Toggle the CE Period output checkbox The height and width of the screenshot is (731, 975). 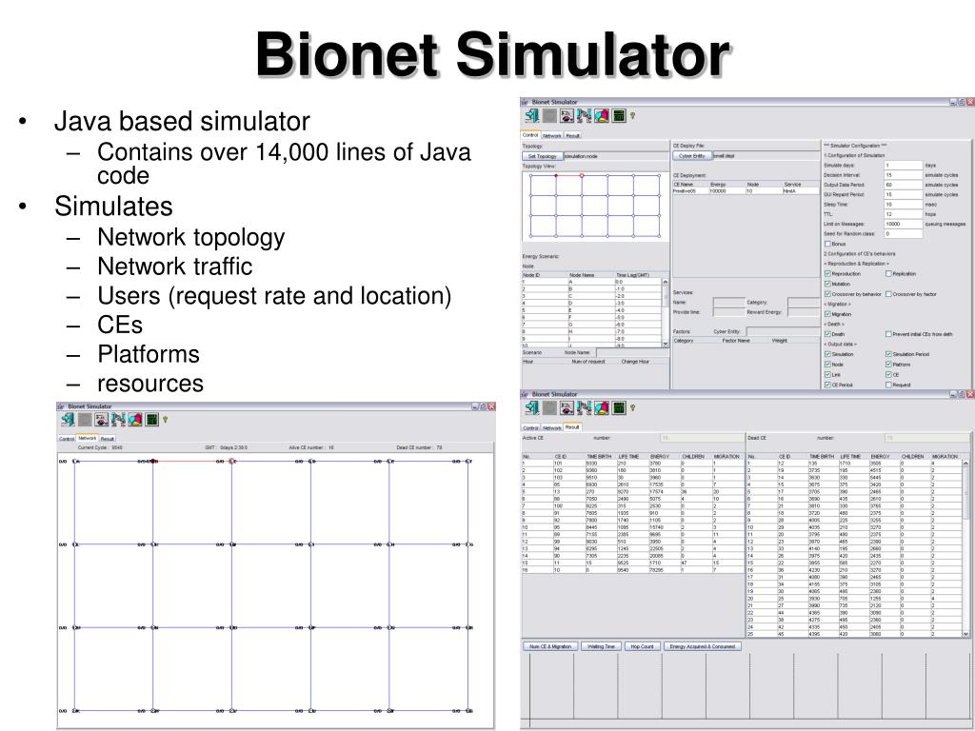pyautogui.click(x=827, y=385)
